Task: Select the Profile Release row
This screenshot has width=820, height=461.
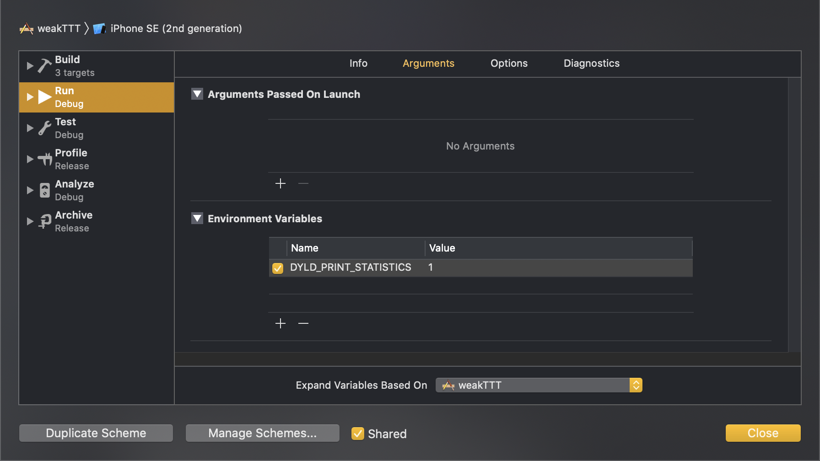Action: point(97,159)
